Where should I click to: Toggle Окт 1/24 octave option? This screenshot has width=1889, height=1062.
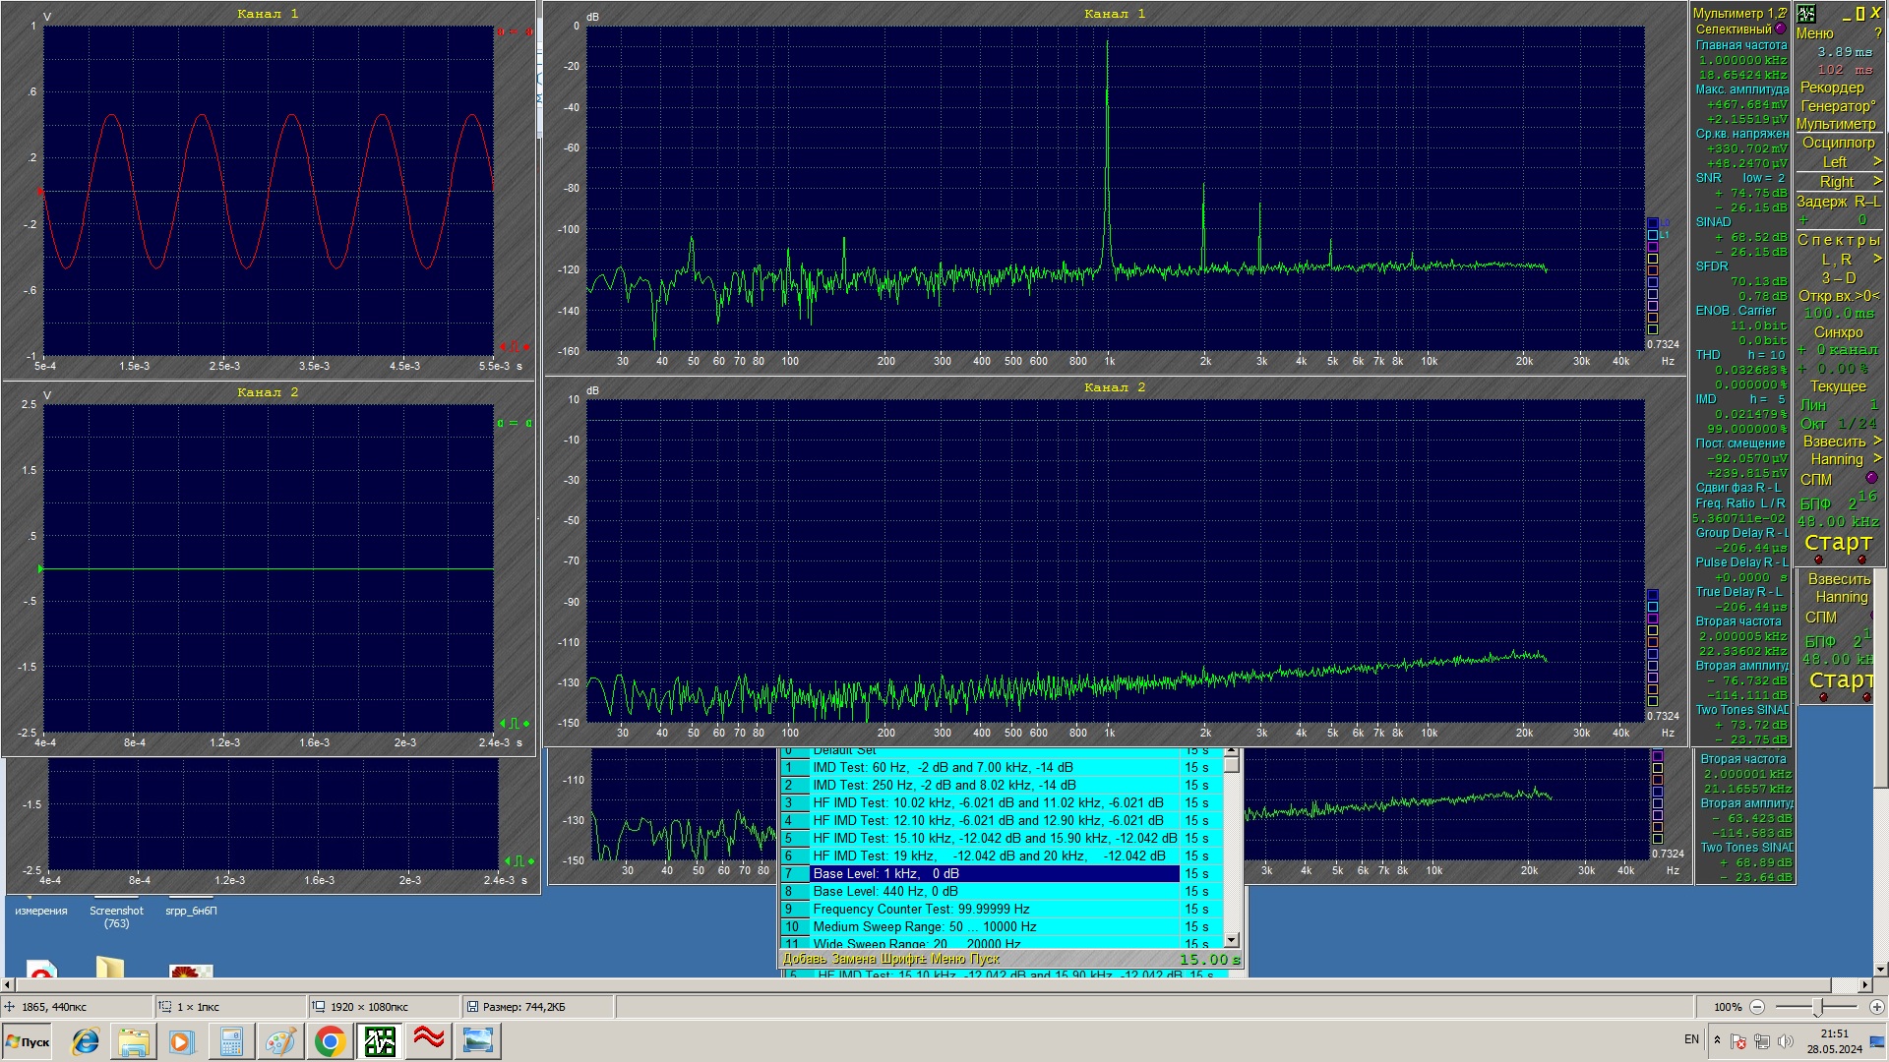coord(1839,424)
